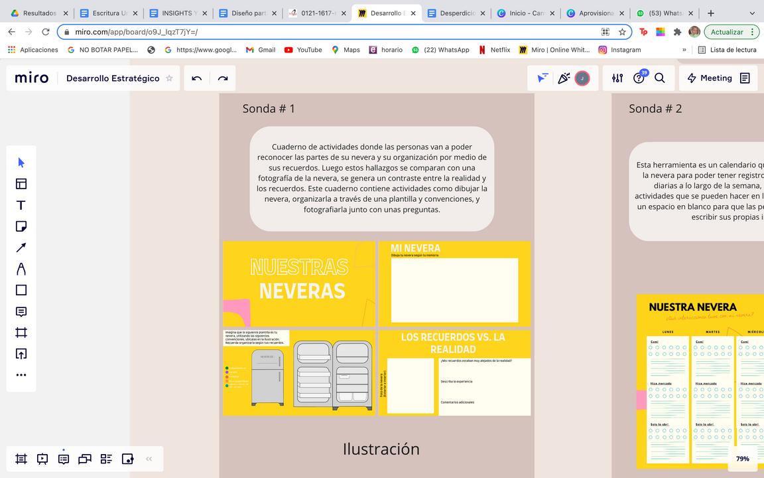Star the Desarrollo Estratégico board
The height and width of the screenshot is (478, 764).
click(x=169, y=78)
